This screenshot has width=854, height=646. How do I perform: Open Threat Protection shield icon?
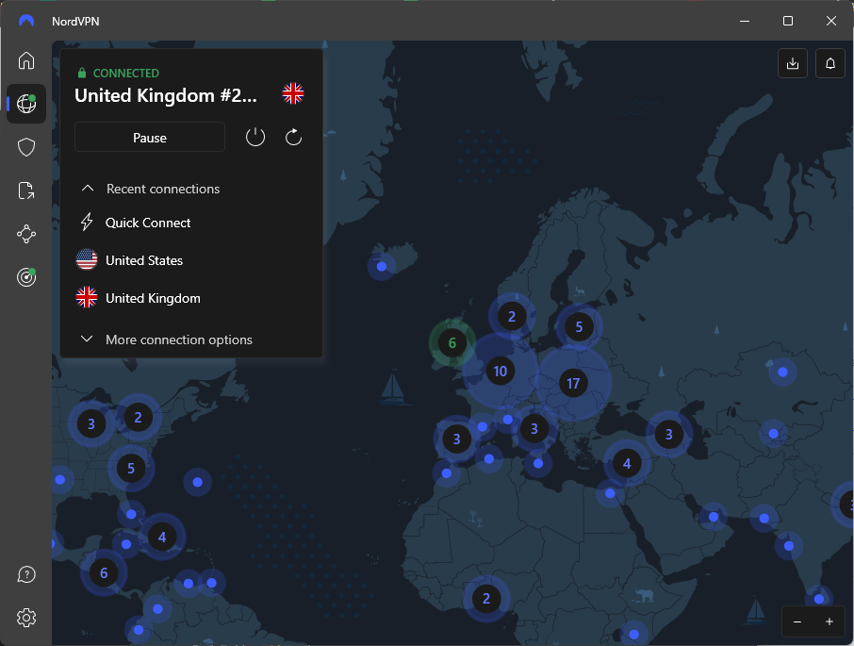pos(26,147)
